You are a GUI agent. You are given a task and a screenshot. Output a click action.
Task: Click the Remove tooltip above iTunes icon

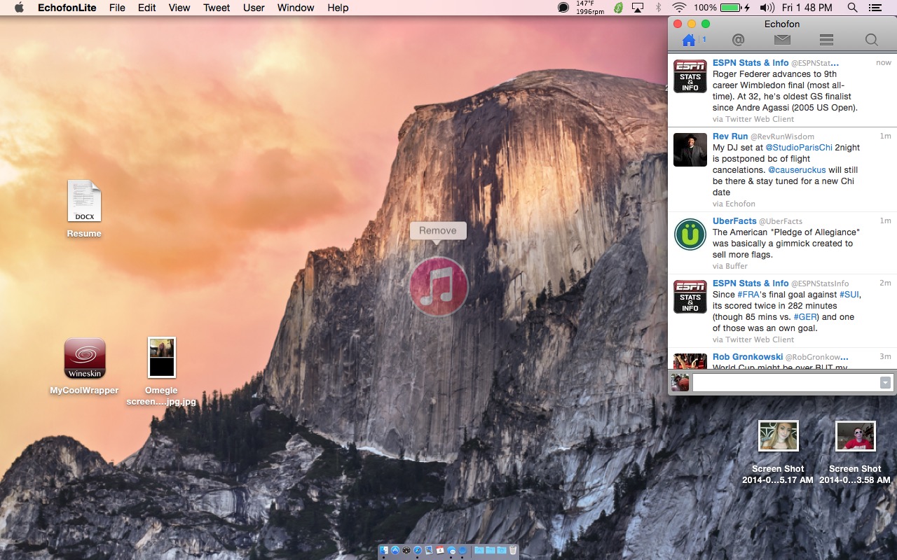(x=438, y=230)
